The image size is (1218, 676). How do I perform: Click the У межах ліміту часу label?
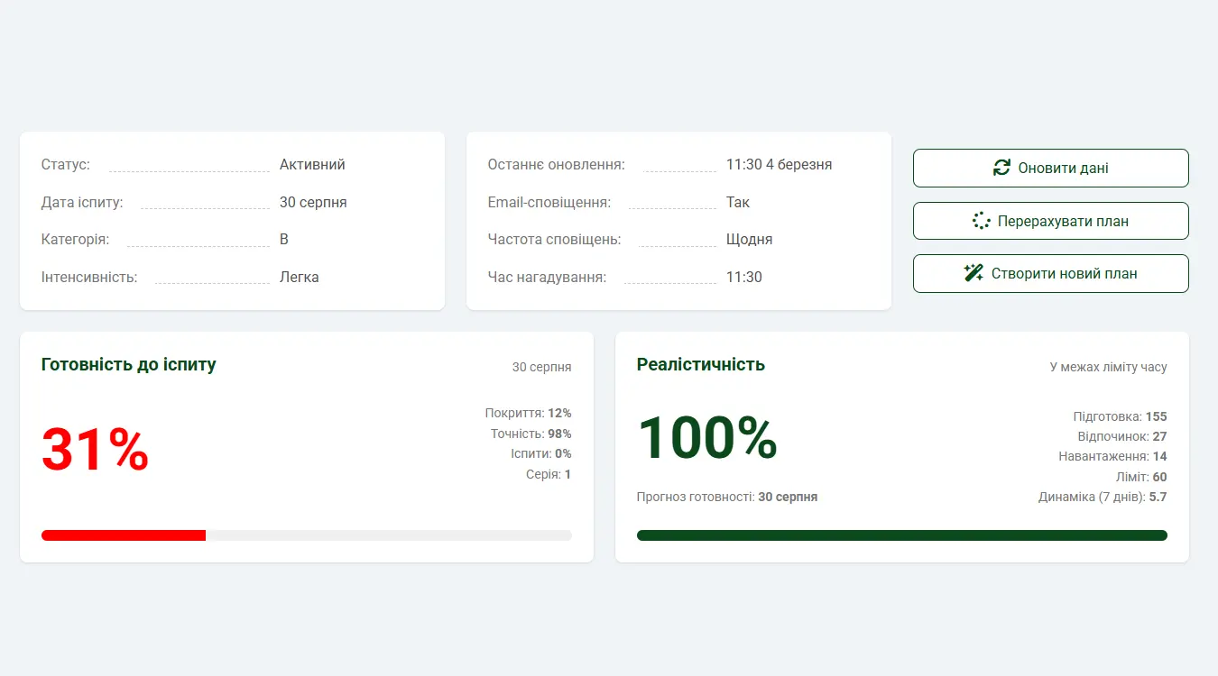click(x=1108, y=368)
